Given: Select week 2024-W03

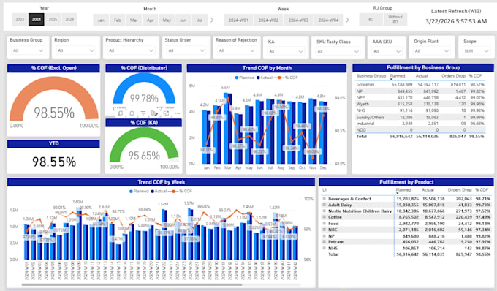Looking at the screenshot, I should pos(298,20).
